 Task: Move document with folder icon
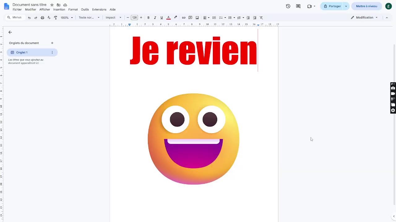coord(58,5)
